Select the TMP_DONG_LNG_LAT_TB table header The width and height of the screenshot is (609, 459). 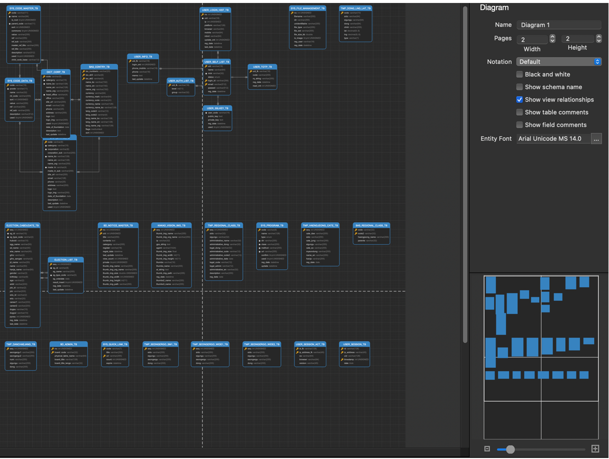pyautogui.click(x=356, y=8)
